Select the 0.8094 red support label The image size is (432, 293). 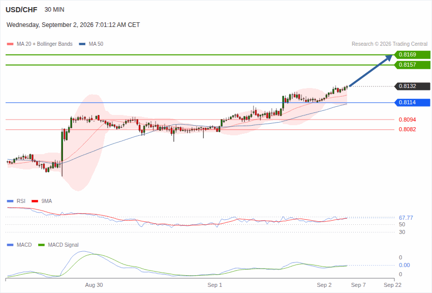pos(407,120)
